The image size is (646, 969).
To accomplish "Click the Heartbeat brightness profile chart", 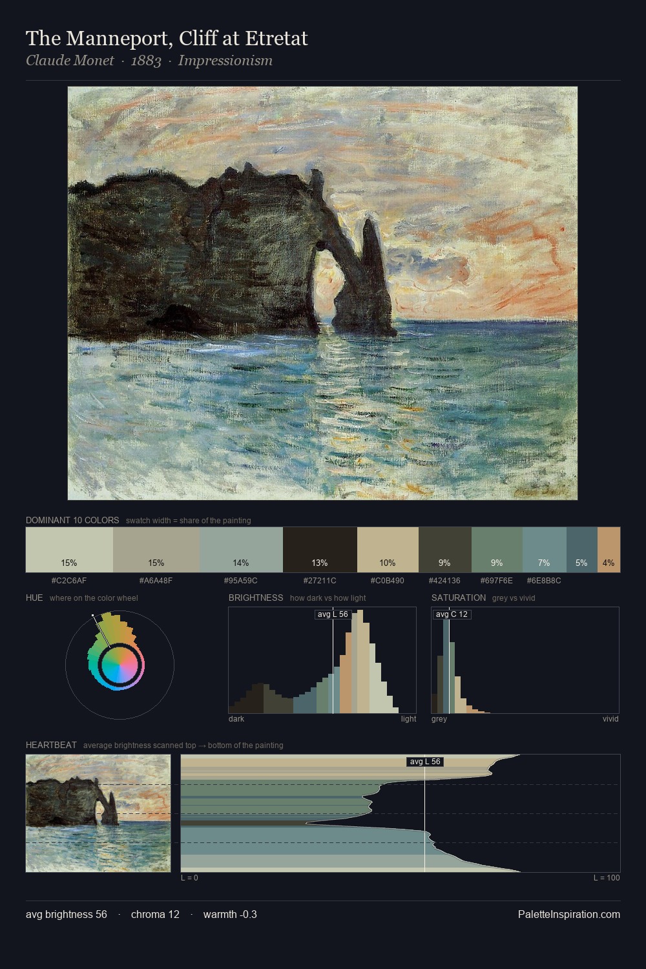I will click(401, 813).
